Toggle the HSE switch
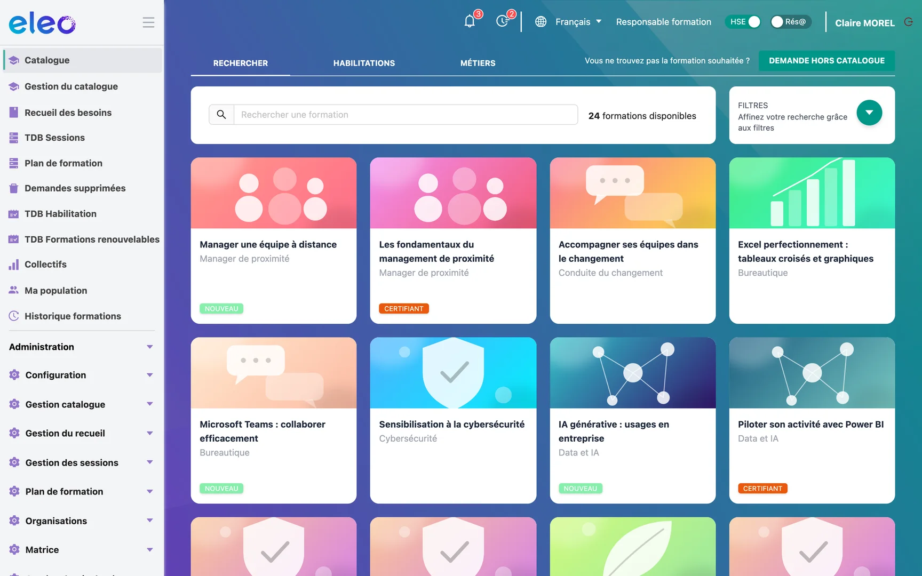 click(742, 22)
